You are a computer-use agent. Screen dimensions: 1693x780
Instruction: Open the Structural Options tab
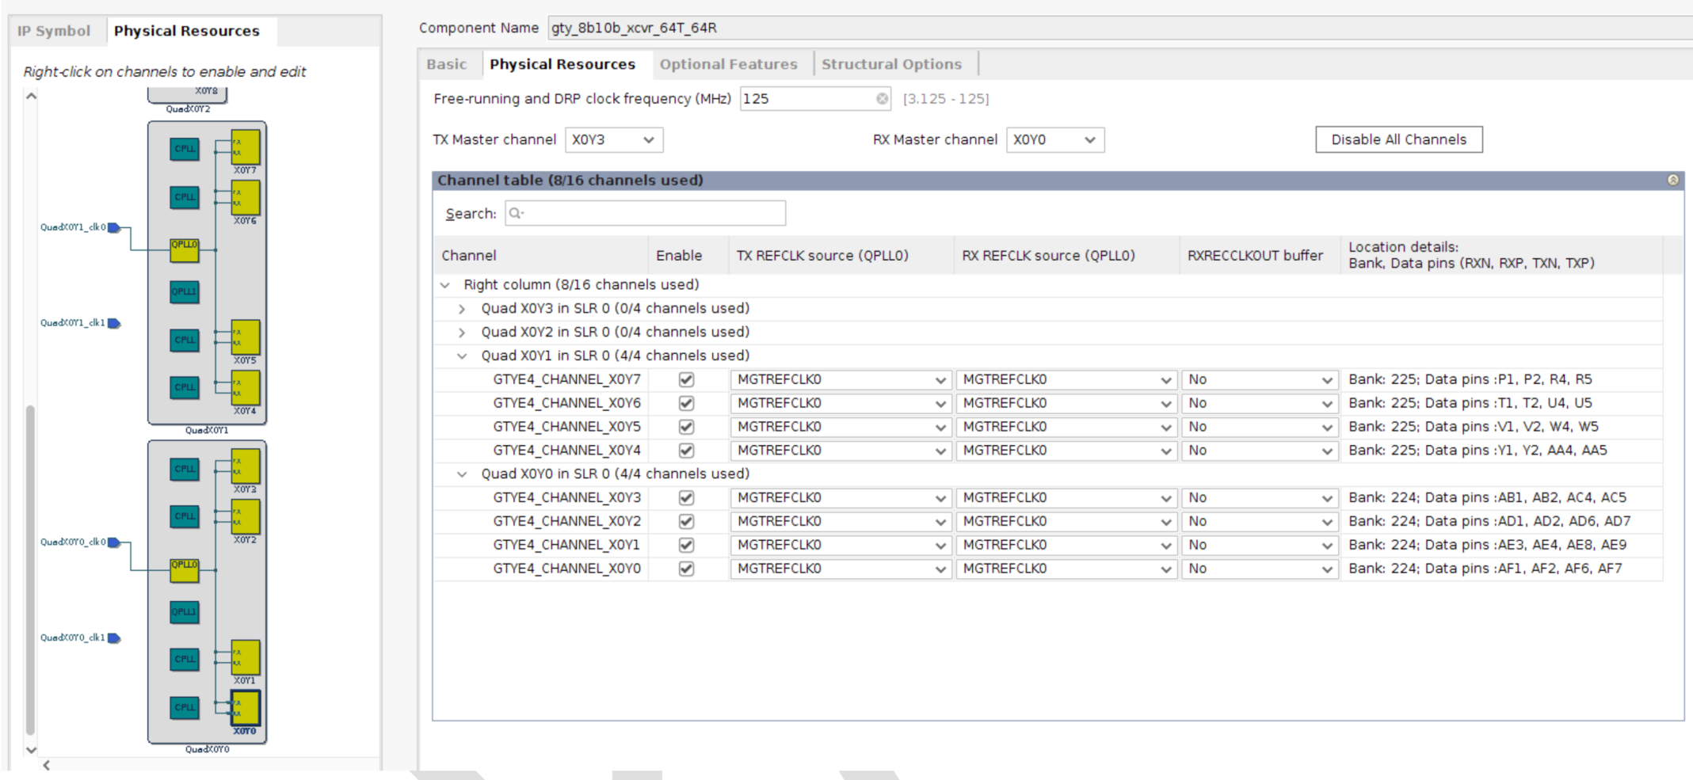[891, 64]
